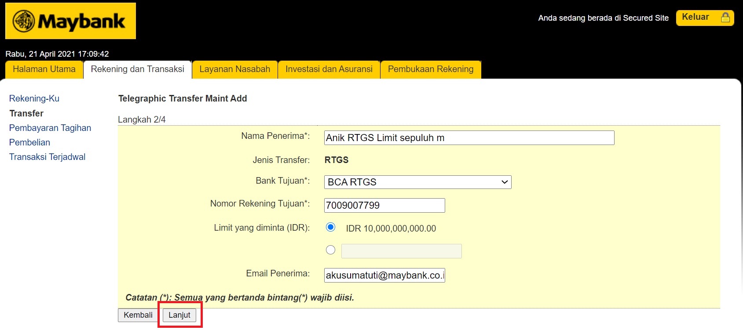The image size is (743, 330).
Task: Click the Nomor Rekening Tujuan field
Action: click(384, 205)
